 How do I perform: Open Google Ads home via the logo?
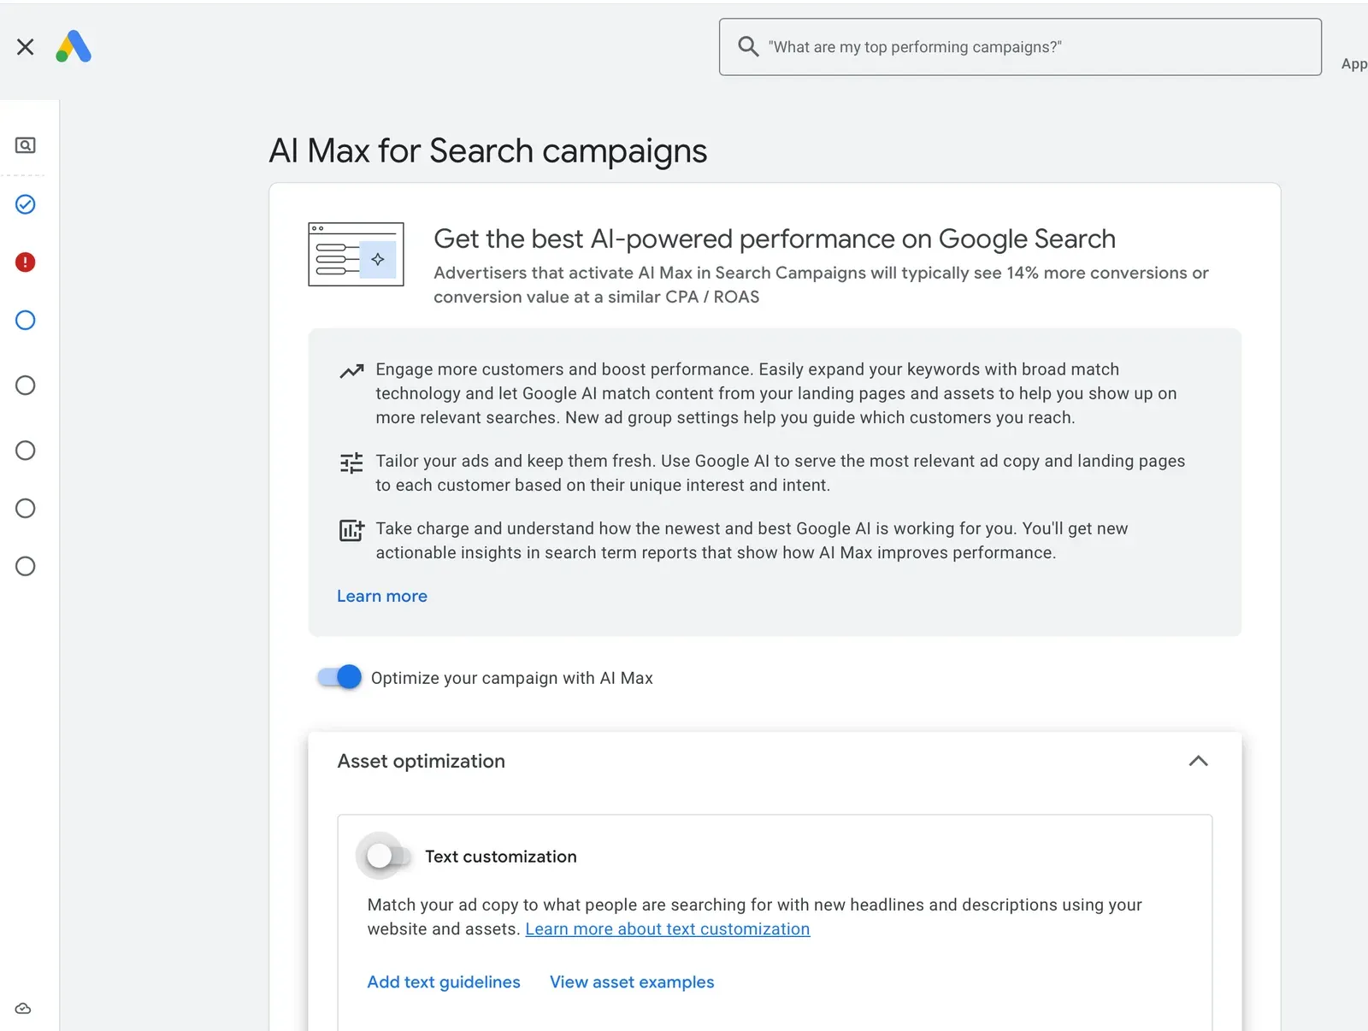click(x=74, y=47)
